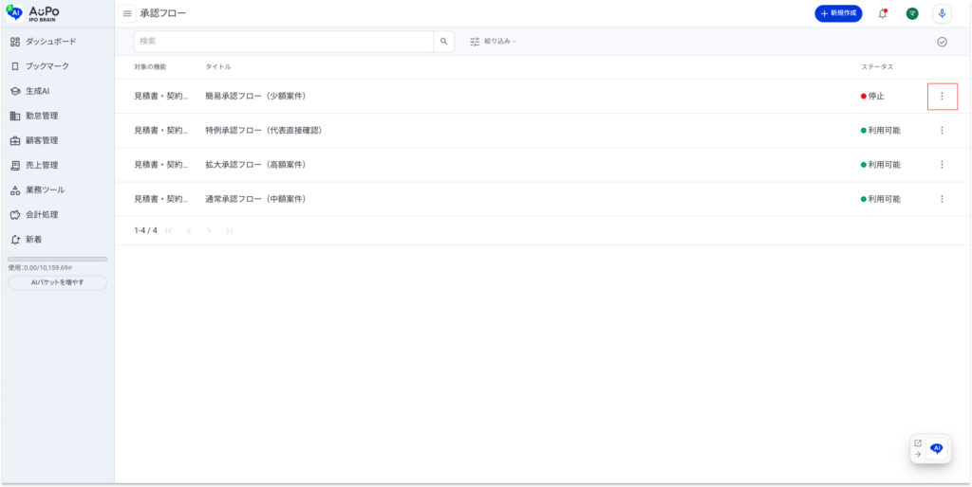The height and width of the screenshot is (487, 972).
Task: Go to ダッシュボード in the sidebar
Action: tap(50, 42)
